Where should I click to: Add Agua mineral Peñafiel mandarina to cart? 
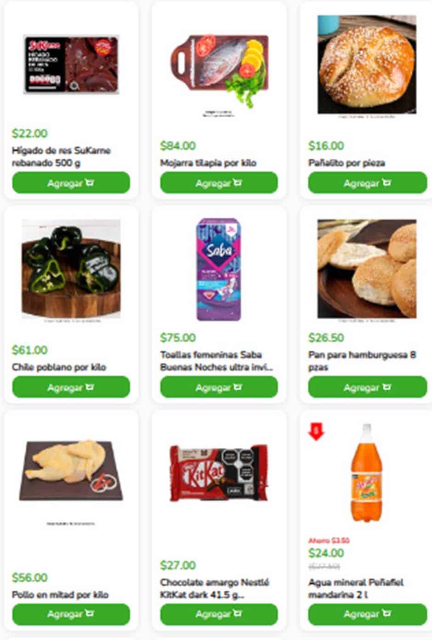(367, 614)
